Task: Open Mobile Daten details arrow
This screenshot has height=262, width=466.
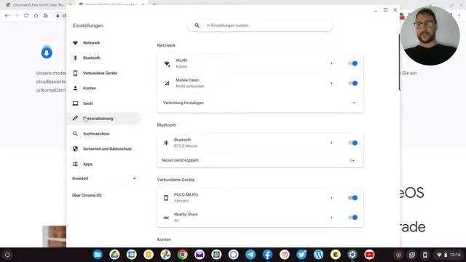Action: (331, 83)
